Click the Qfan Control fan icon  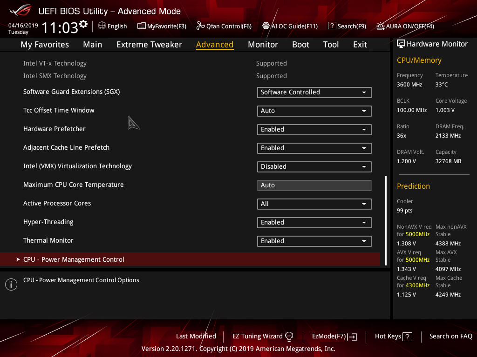coord(200,26)
